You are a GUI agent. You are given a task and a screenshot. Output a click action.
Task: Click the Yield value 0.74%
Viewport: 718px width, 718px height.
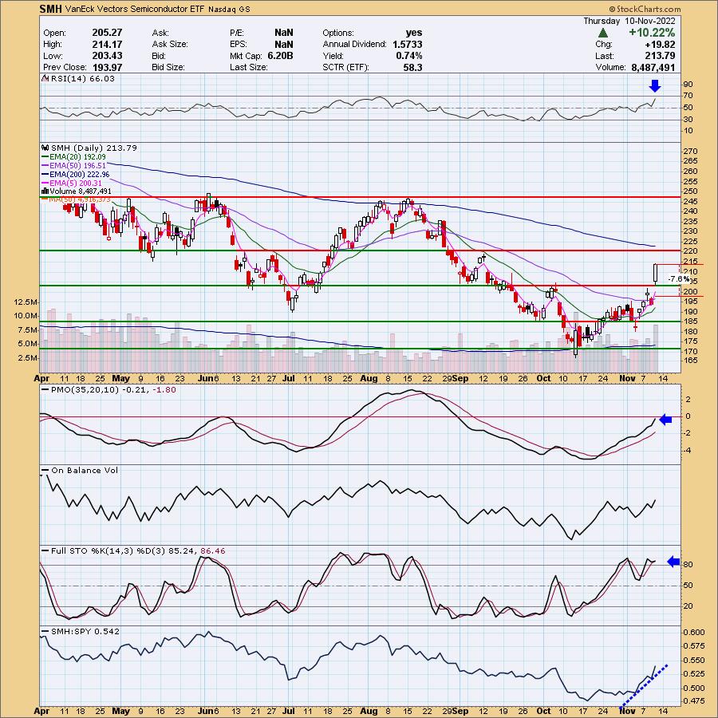[x=409, y=56]
